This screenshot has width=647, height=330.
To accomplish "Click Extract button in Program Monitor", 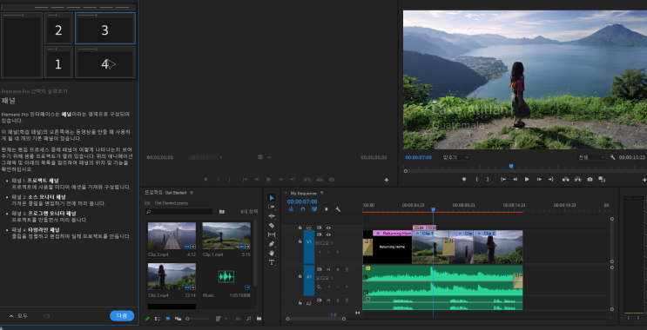I will coord(577,180).
